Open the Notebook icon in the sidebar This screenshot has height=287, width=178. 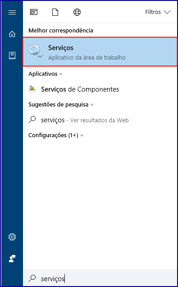click(12, 55)
